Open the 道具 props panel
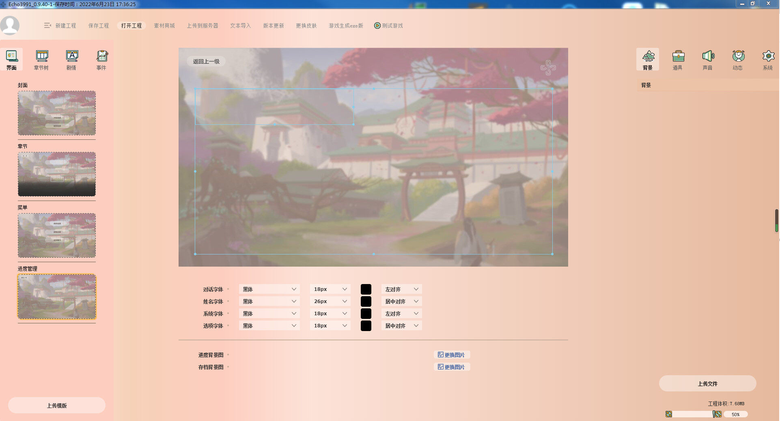 coord(678,59)
